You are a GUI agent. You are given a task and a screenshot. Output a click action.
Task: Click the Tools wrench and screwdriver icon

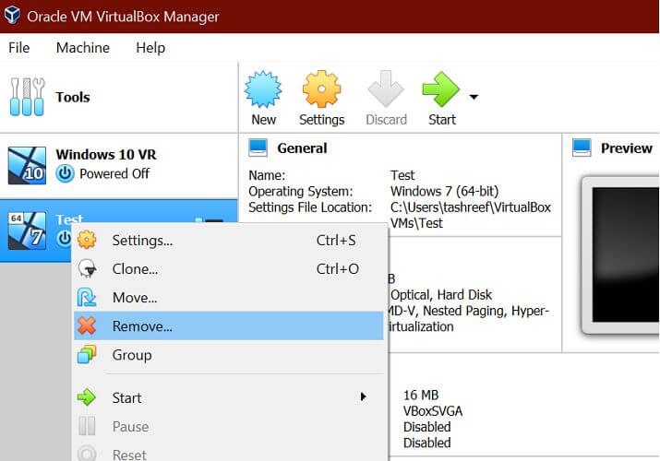pos(27,97)
